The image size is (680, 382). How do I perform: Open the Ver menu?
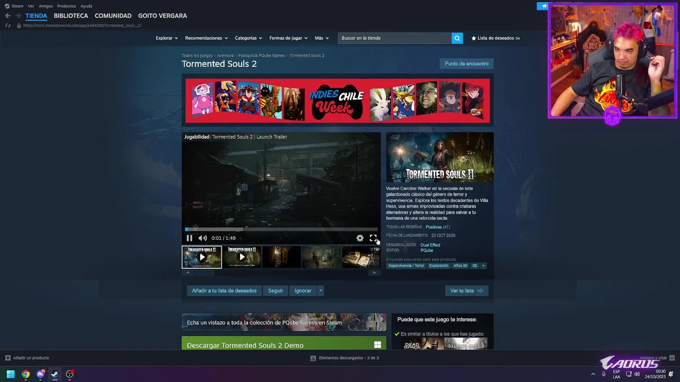[x=31, y=6]
